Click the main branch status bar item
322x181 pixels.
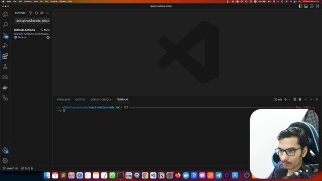pos(8,168)
